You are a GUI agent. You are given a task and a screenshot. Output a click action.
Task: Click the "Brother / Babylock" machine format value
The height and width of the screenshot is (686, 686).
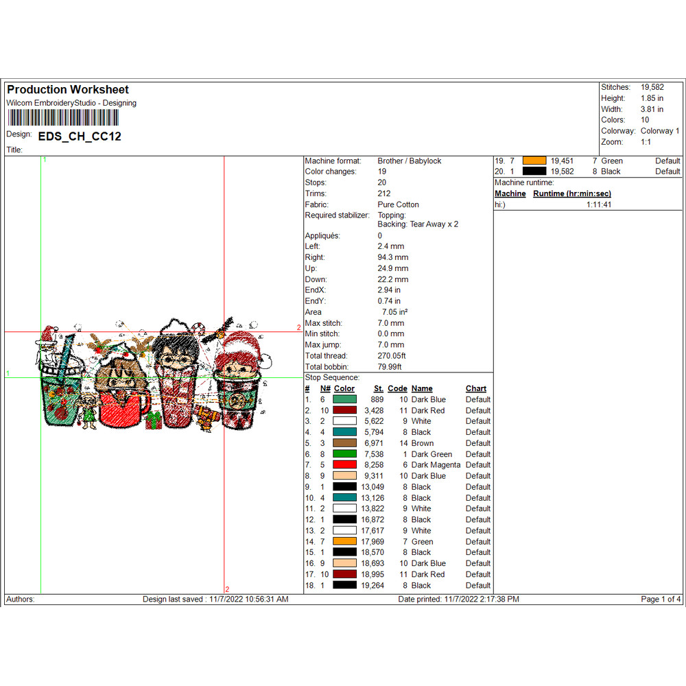[x=409, y=161]
